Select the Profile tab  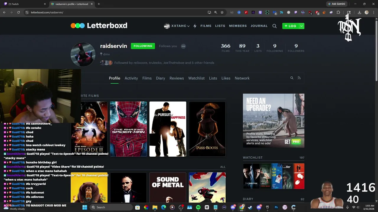115,78
